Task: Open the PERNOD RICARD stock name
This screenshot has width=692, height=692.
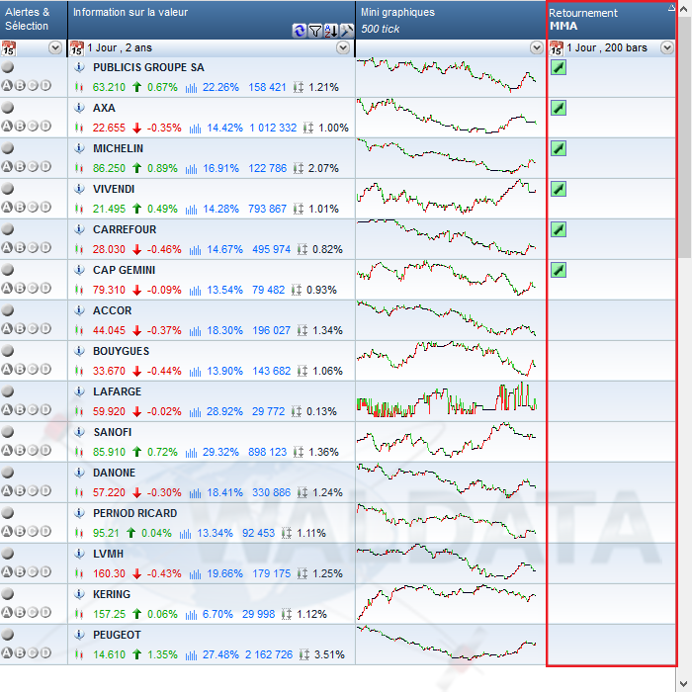Action: tap(134, 513)
